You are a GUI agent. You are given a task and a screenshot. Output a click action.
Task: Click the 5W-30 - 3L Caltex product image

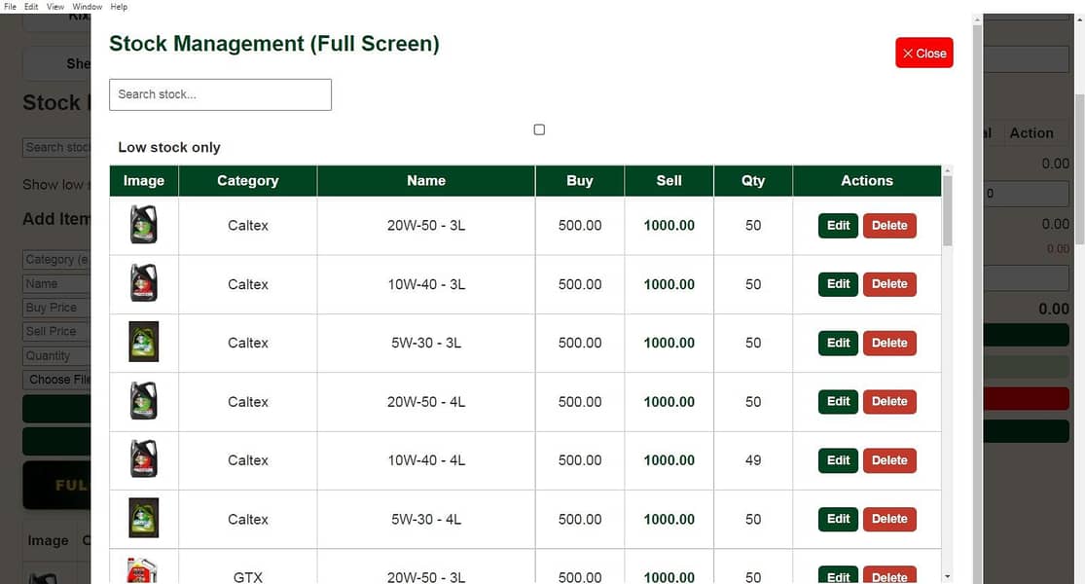point(144,342)
